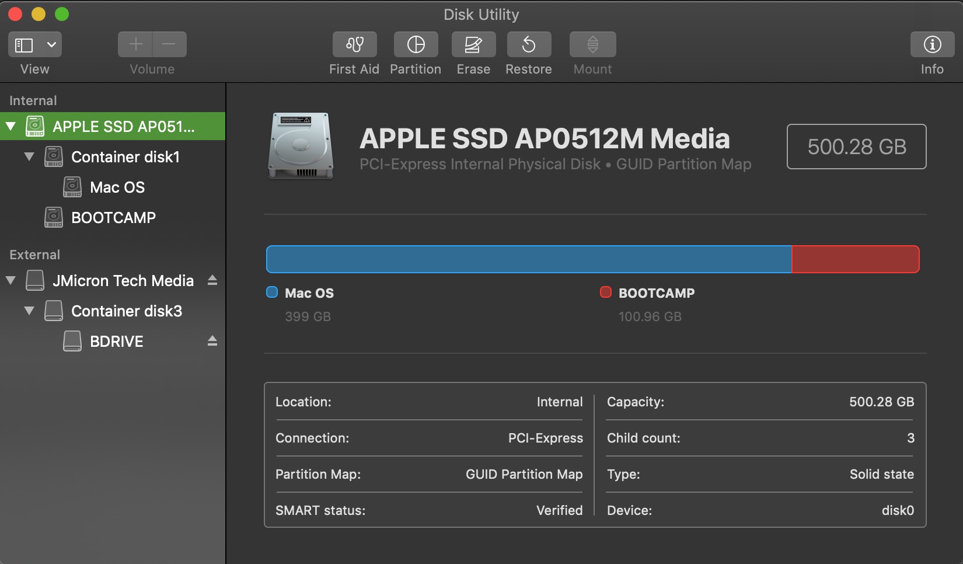Run First Aid on the disk
Screen dimensions: 963x564
[354, 45]
